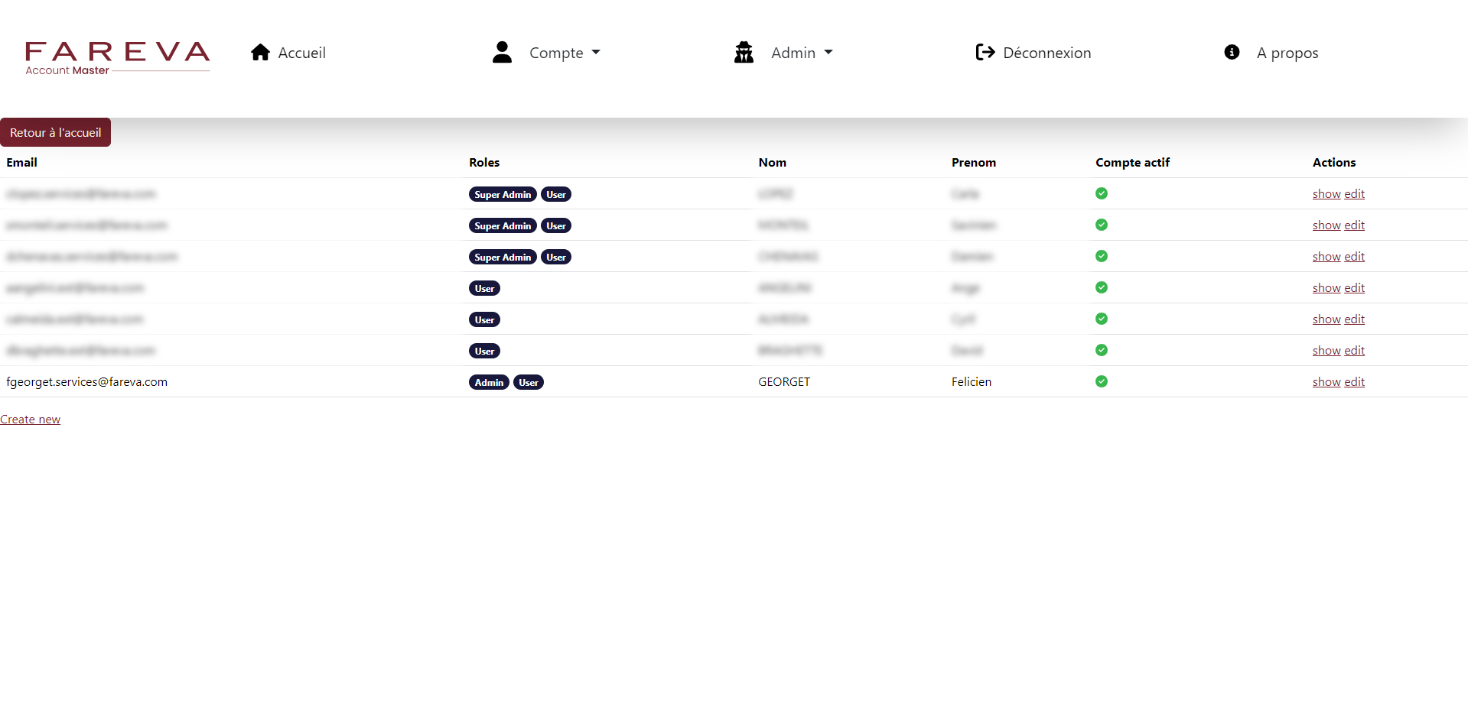Screen dimensions: 1468x726
Task: Expand the Admin dropdown menu
Action: click(x=802, y=53)
